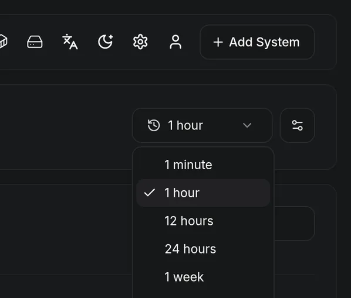
Task: Choose the checked 1 hour option
Action: 203,193
